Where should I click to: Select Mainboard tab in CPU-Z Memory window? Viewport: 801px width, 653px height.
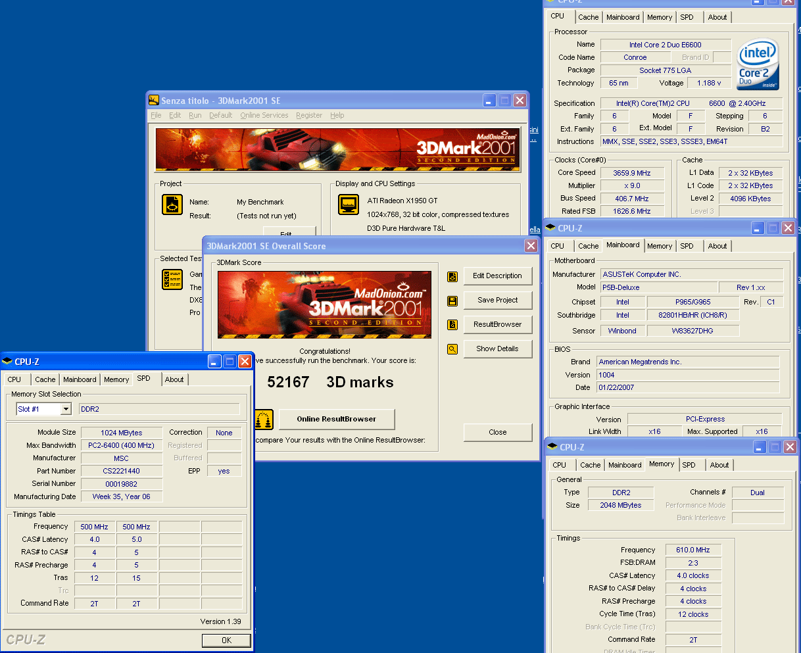tap(625, 465)
